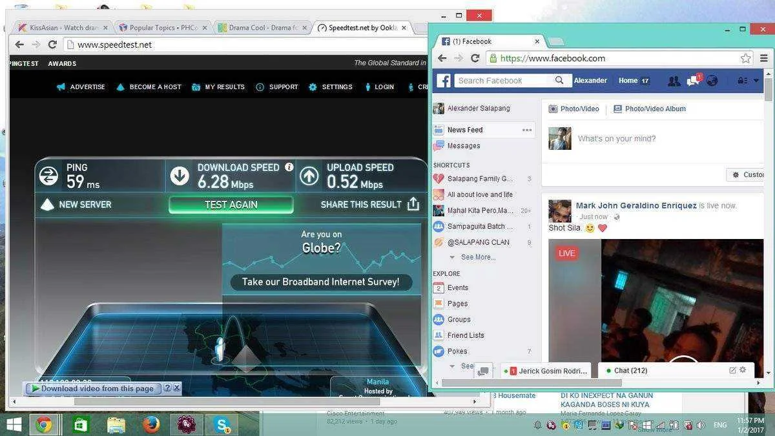Open Facebook messages icon with red badge
The height and width of the screenshot is (436, 775).
(694, 80)
